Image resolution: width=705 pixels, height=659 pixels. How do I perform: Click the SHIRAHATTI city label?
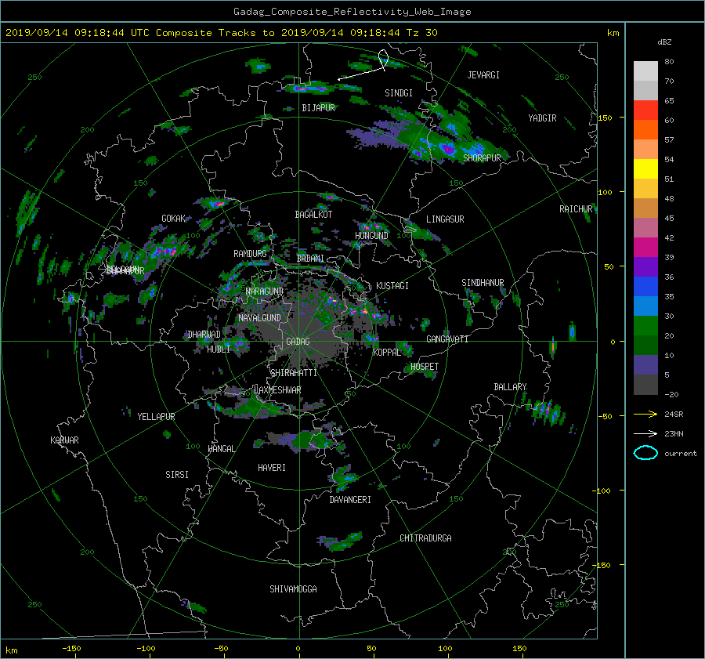pyautogui.click(x=294, y=373)
